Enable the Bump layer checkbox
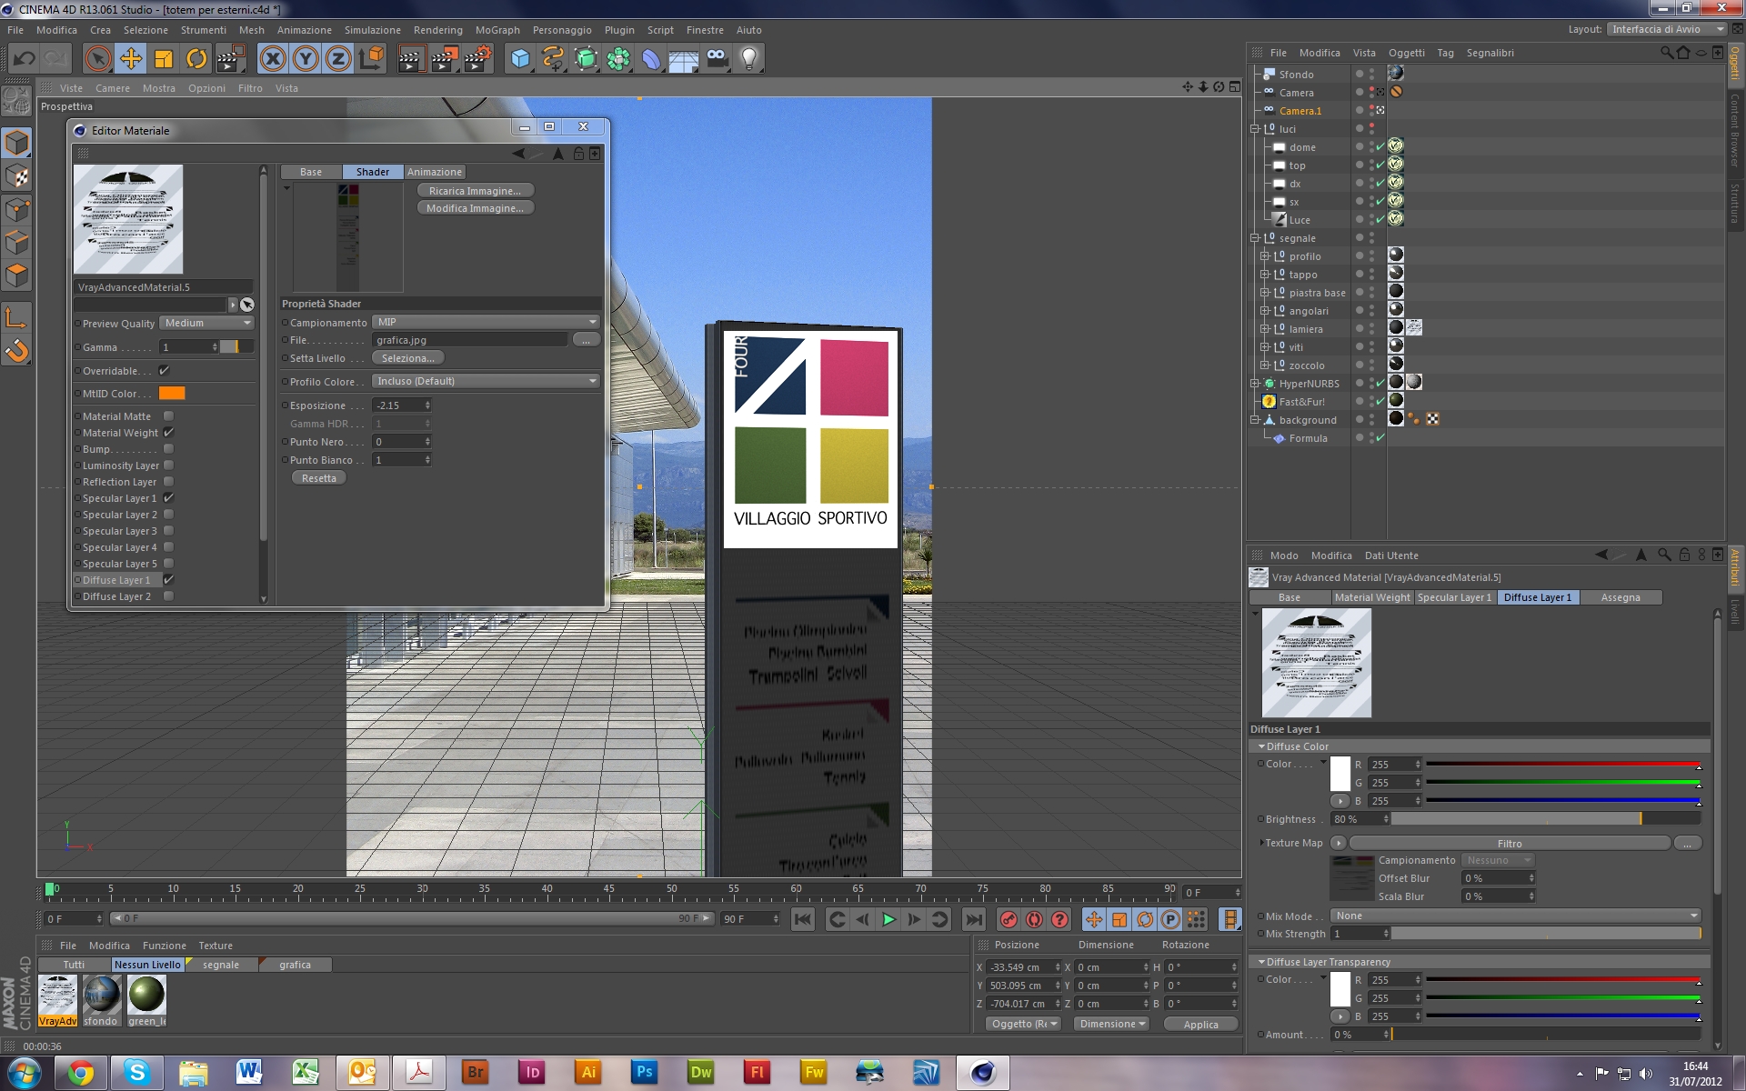 [x=168, y=449]
